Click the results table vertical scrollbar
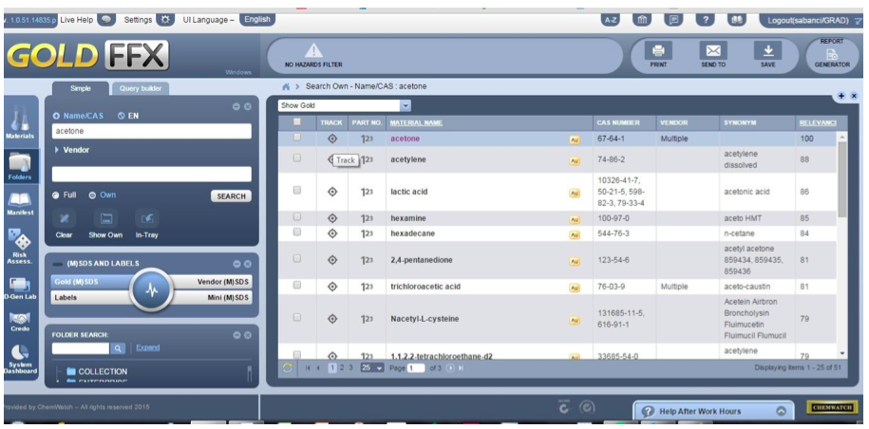Image resolution: width=869 pixels, height=429 pixels. pyautogui.click(x=841, y=180)
